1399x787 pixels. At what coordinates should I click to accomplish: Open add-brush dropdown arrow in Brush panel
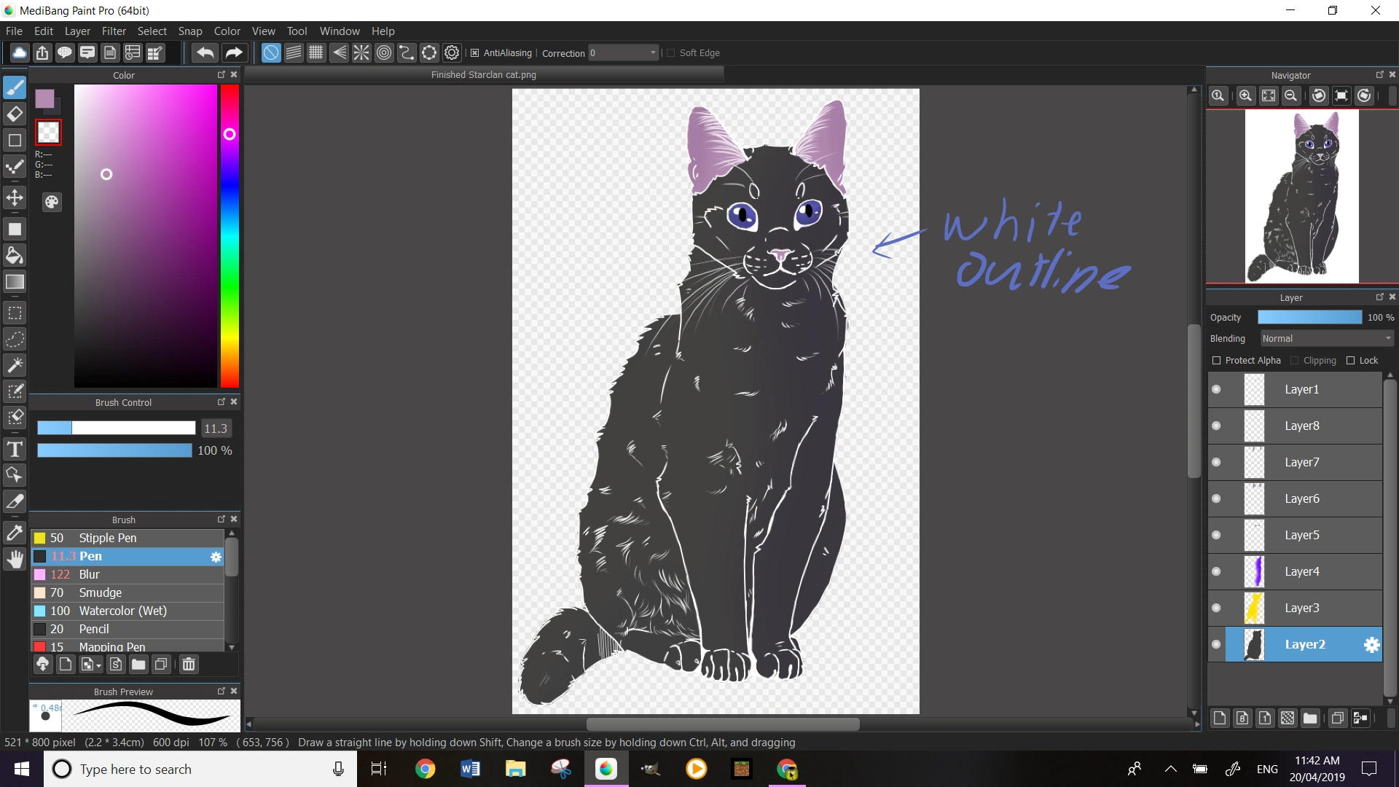[x=98, y=665]
